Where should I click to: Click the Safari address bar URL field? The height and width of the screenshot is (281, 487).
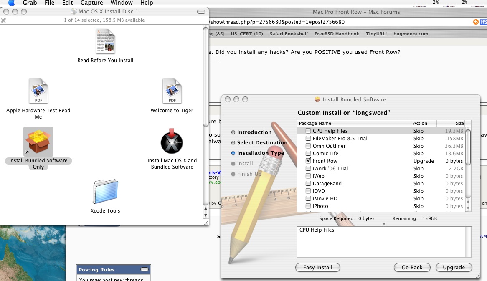[x=340, y=22]
